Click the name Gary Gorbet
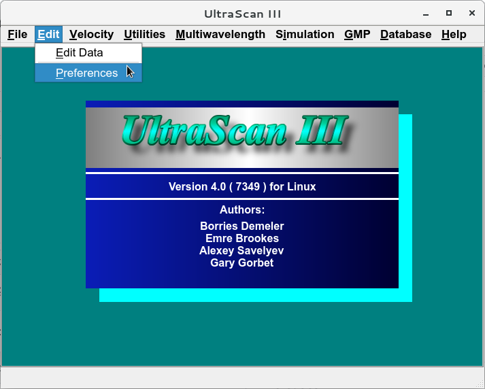485x389 pixels. 242,263
